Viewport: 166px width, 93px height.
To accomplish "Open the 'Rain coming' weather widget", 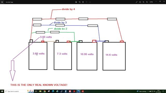I will pos(142,91).
